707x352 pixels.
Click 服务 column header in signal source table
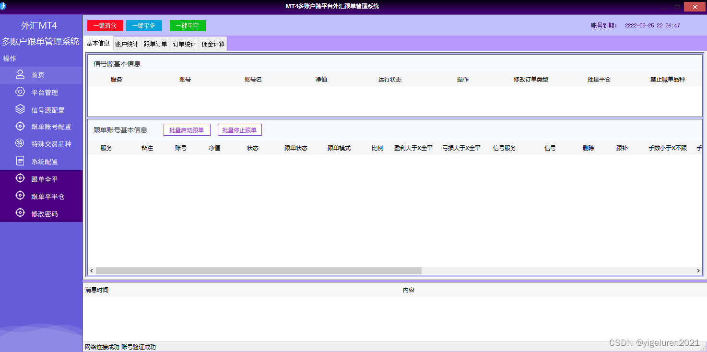[117, 80]
